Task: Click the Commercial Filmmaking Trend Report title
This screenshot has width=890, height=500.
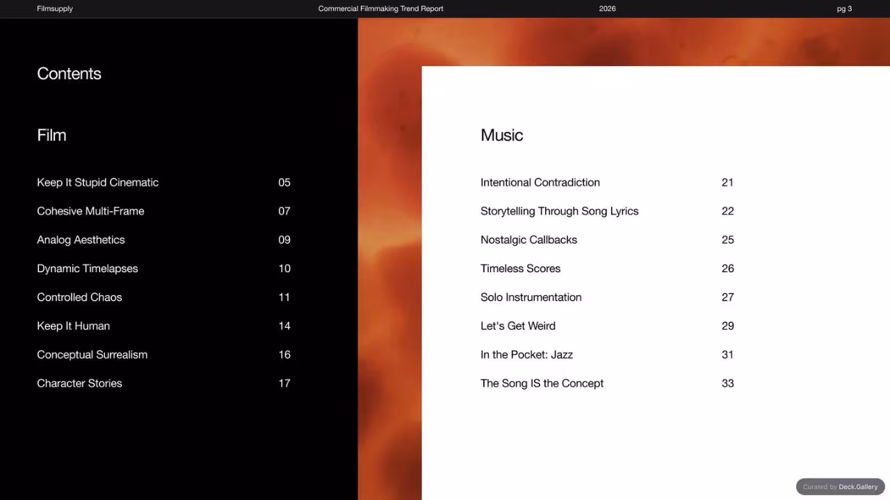Action: click(380, 8)
